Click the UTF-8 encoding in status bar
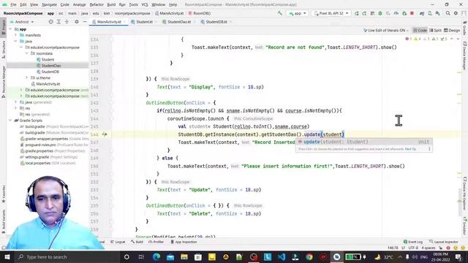The width and height of the screenshot is (468, 263). (x=413, y=248)
